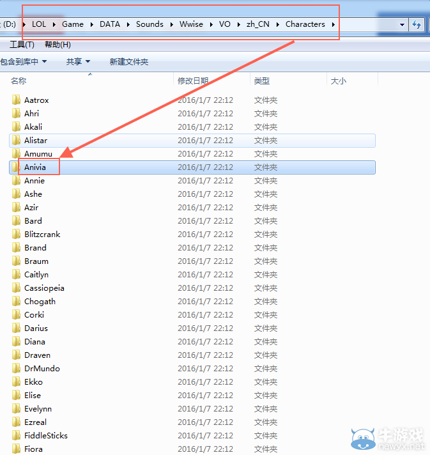This screenshot has height=455, width=430.
Task: Navigate to Game in the breadcrumb
Action: 73,24
